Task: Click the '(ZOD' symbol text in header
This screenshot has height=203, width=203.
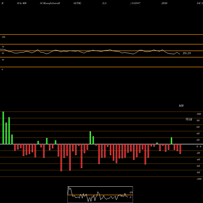Action: pos(164,3)
